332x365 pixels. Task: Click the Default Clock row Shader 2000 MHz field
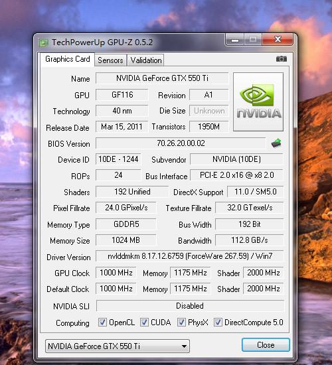[x=263, y=289]
